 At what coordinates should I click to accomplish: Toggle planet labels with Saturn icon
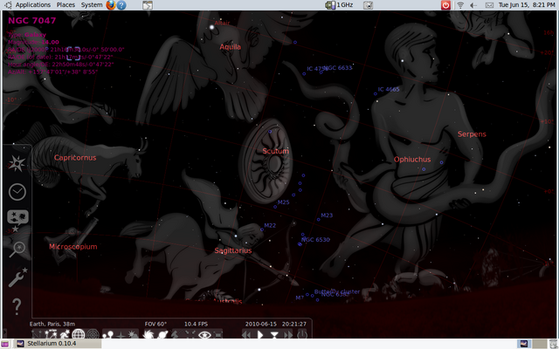(x=162, y=334)
